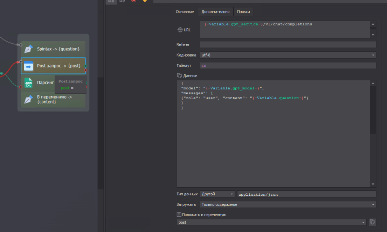Open the Кодировка utf-8 dropdown
This screenshot has width=387, height=232.
tap(288, 55)
